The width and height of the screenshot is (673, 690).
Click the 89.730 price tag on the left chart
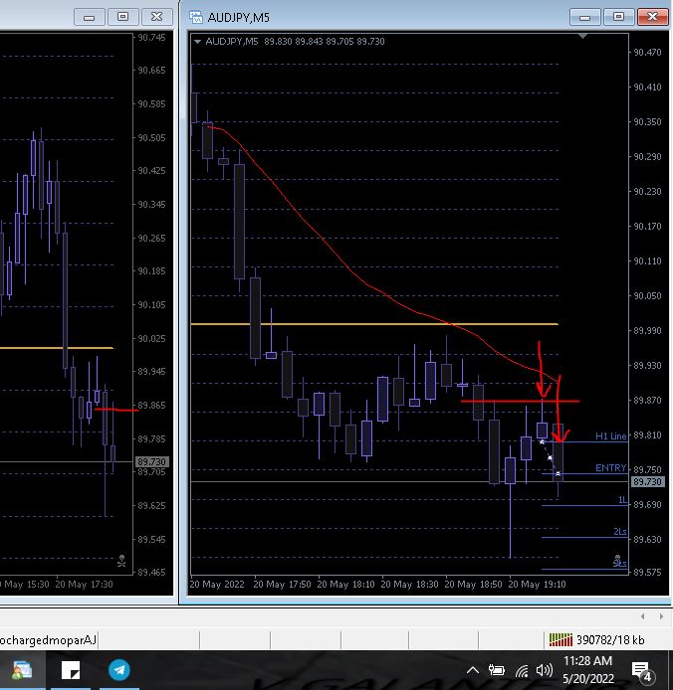151,461
